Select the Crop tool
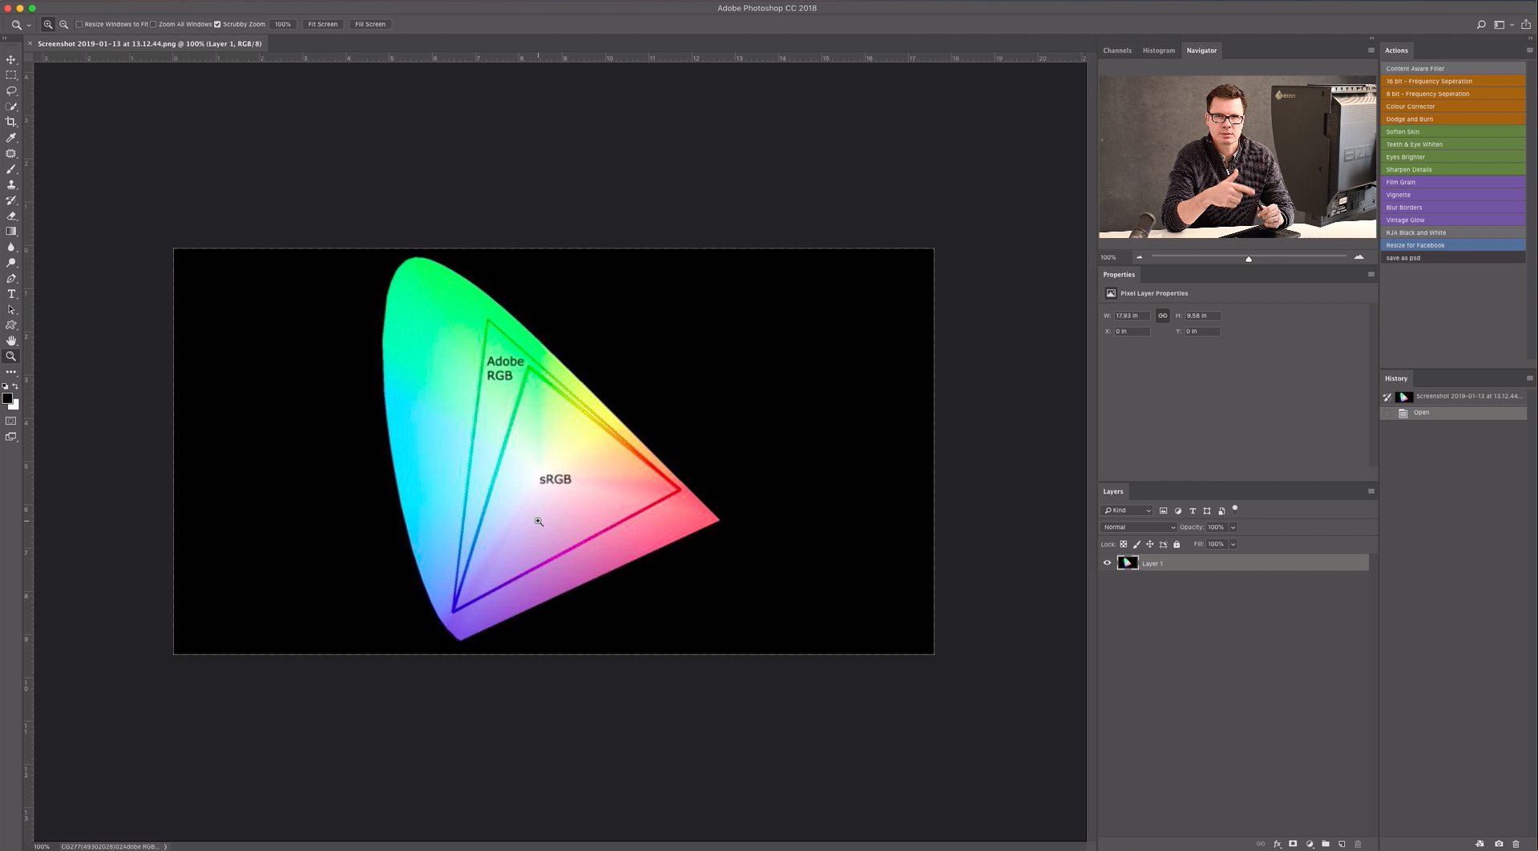The width and height of the screenshot is (1538, 851). point(11,122)
